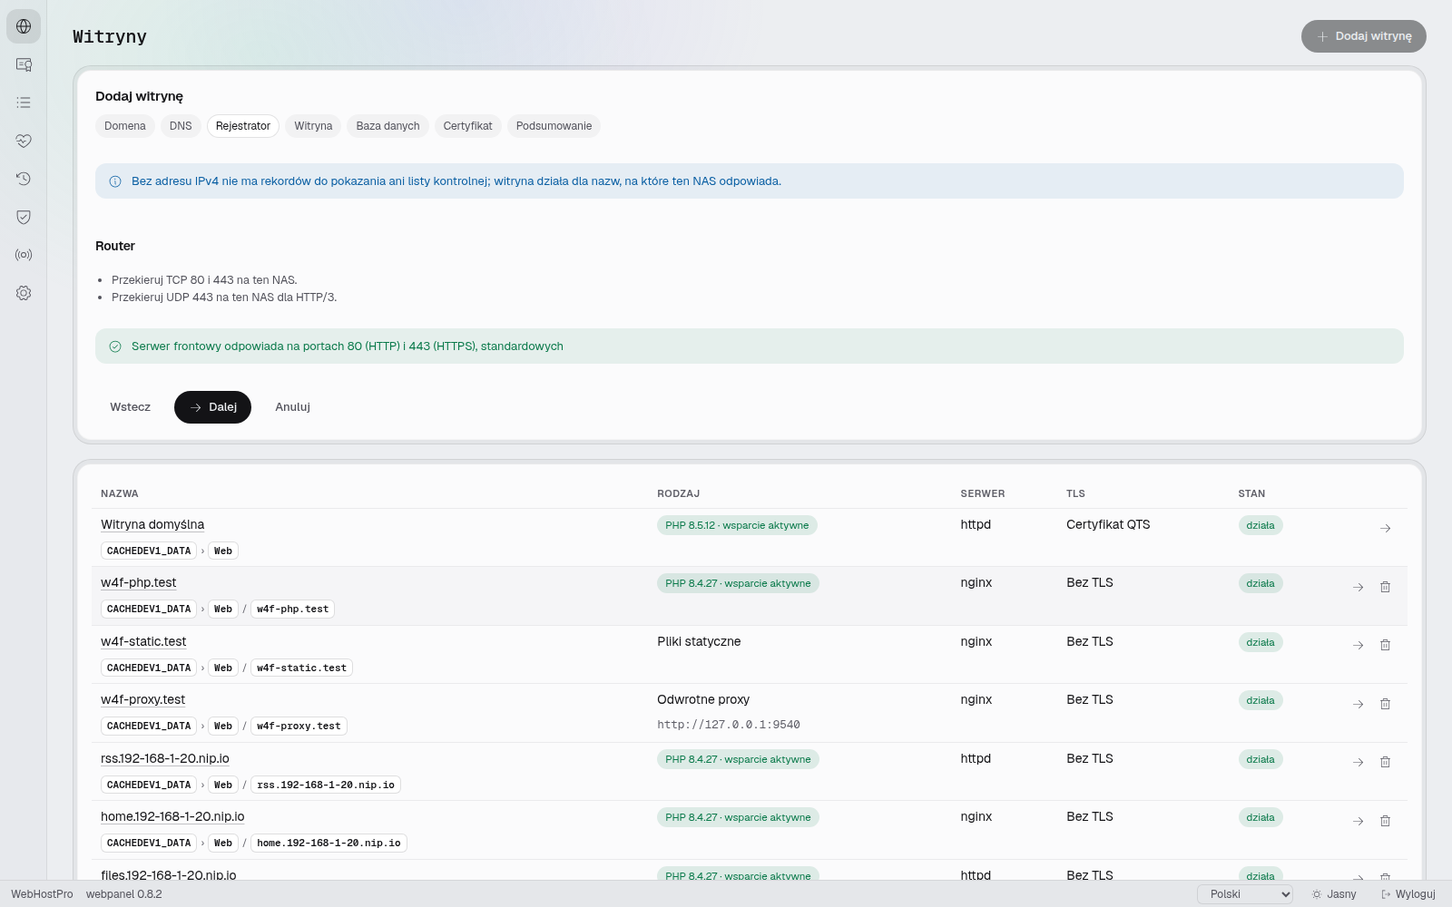
Task: Open the globe Witryny sidebar icon
Action: (24, 26)
